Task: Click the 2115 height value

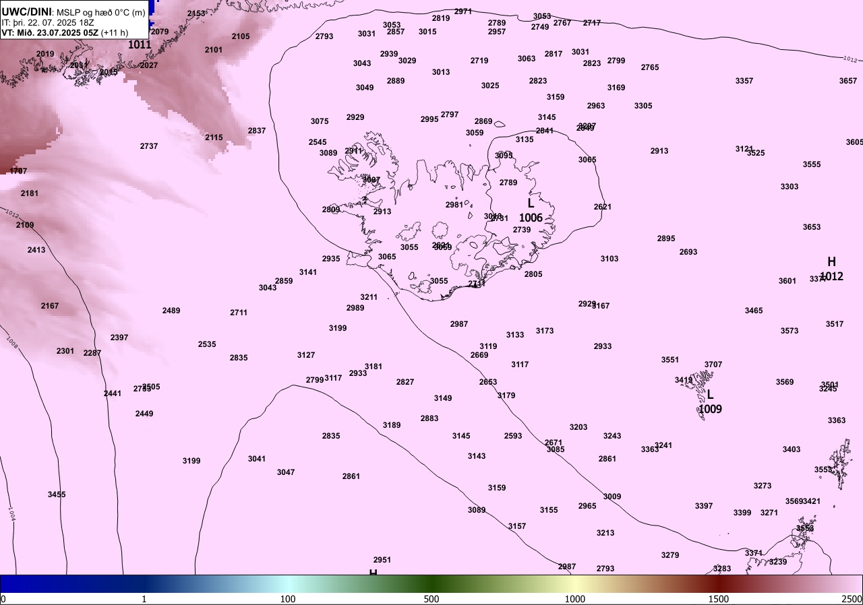Action: click(214, 137)
